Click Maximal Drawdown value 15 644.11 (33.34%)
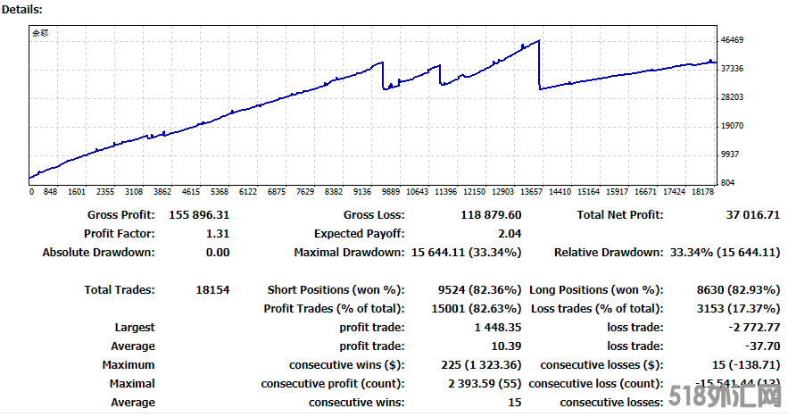The image size is (788, 417). (x=467, y=252)
